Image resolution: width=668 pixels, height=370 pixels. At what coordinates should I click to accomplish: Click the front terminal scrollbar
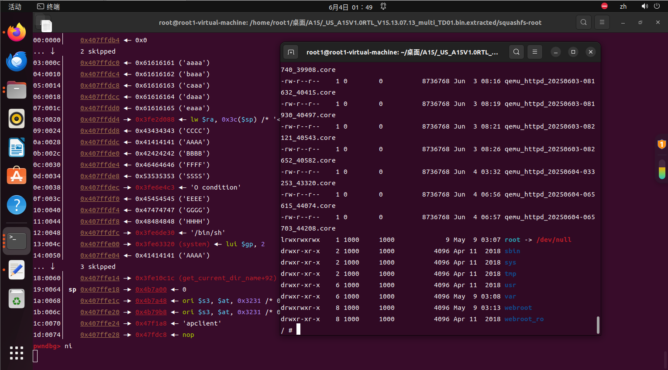598,325
